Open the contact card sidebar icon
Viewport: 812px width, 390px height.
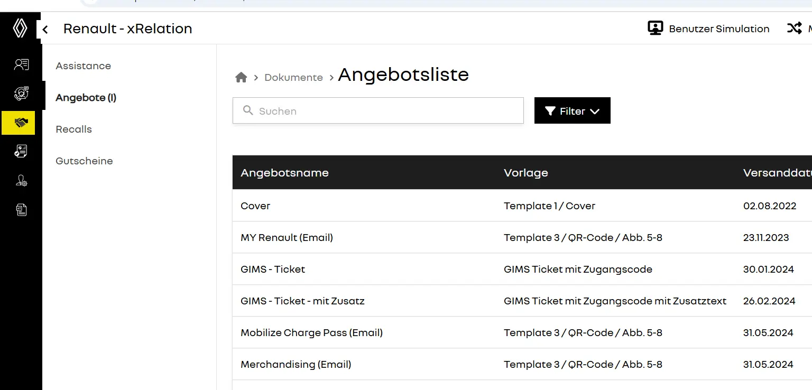pyautogui.click(x=21, y=65)
